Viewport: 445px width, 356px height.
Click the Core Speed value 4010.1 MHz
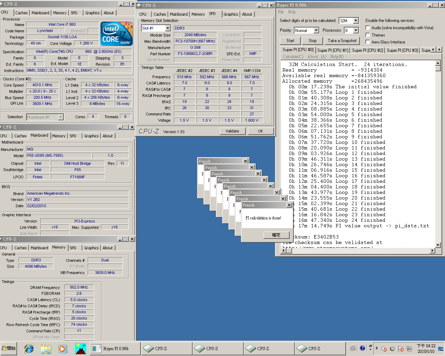point(42,85)
